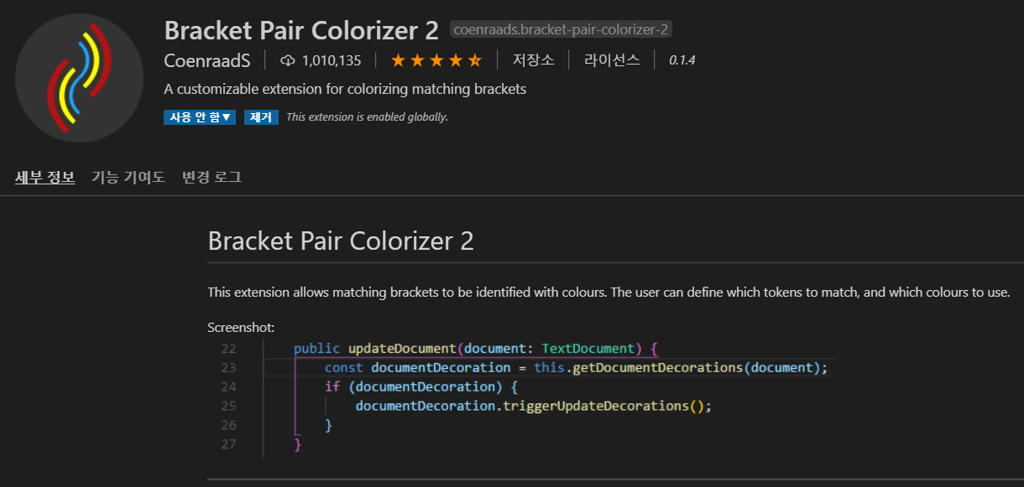Click the version number 0.1.4
Screen dimensions: 1024x487
point(681,60)
